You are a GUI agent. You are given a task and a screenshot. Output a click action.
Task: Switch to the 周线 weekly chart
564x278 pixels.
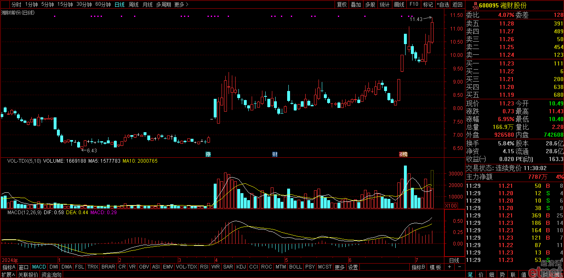pyautogui.click(x=134, y=5)
